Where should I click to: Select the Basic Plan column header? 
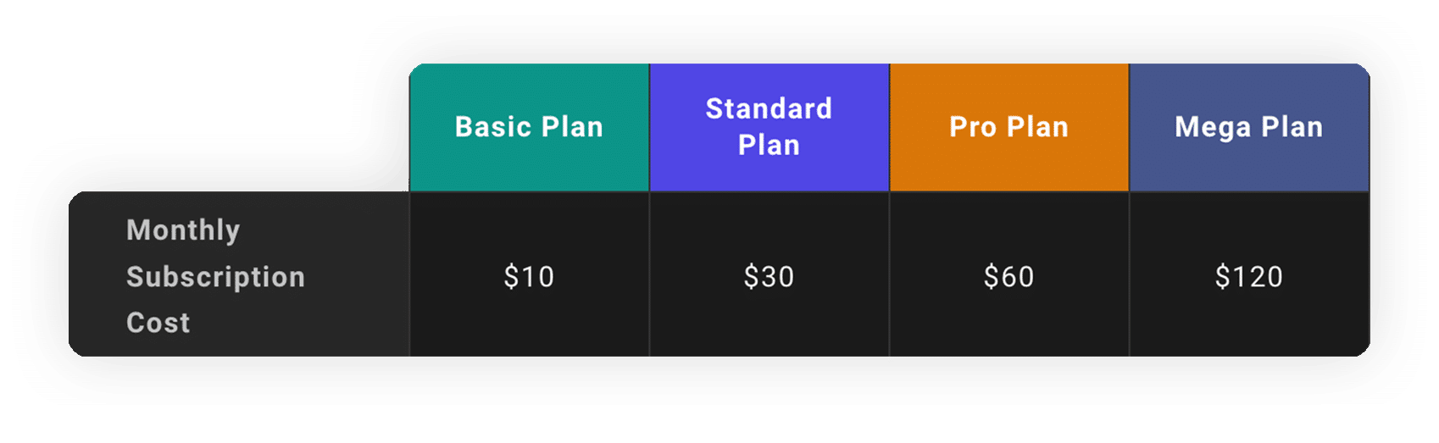pyautogui.click(x=529, y=127)
